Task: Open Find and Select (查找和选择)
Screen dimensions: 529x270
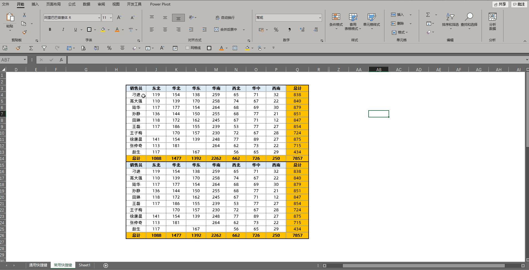Action: (469, 20)
